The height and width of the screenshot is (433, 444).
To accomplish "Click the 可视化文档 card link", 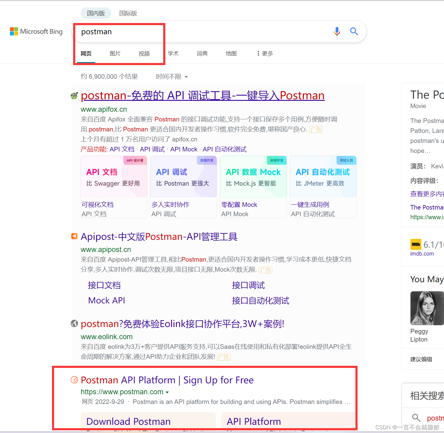I will click(x=97, y=205).
